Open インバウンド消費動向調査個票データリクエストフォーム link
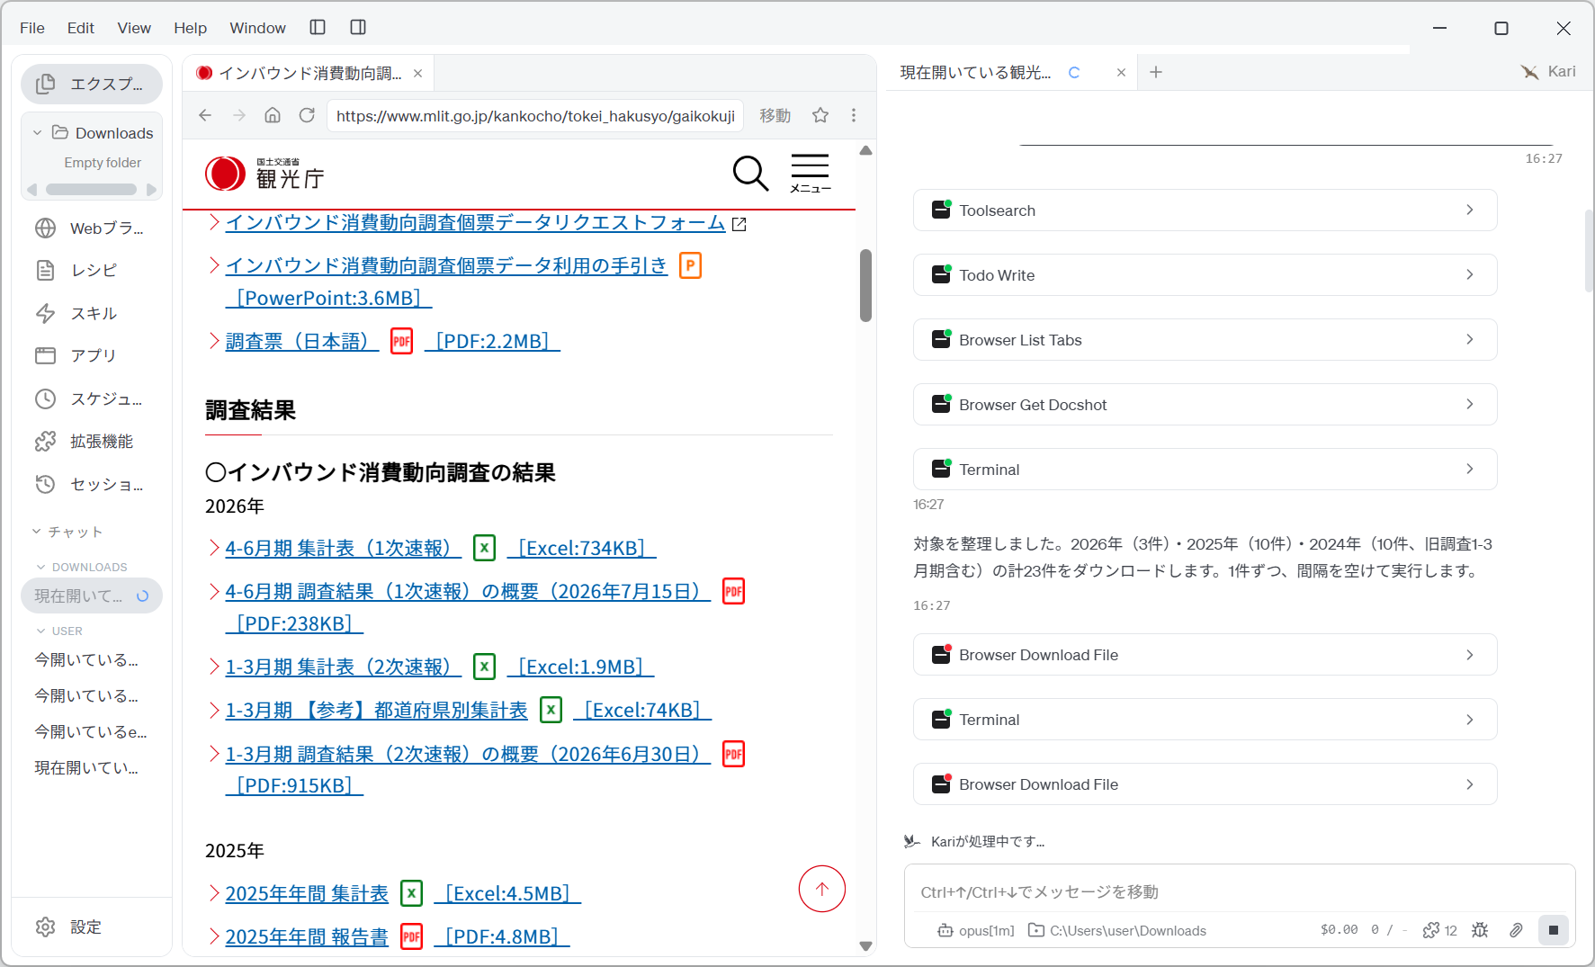 [x=475, y=222]
